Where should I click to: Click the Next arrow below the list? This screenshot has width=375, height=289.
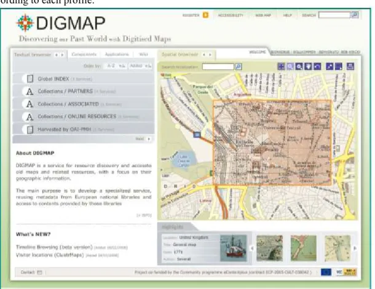coord(149,139)
